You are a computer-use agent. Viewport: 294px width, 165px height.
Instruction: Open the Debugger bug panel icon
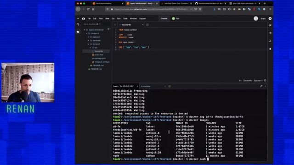point(270,49)
